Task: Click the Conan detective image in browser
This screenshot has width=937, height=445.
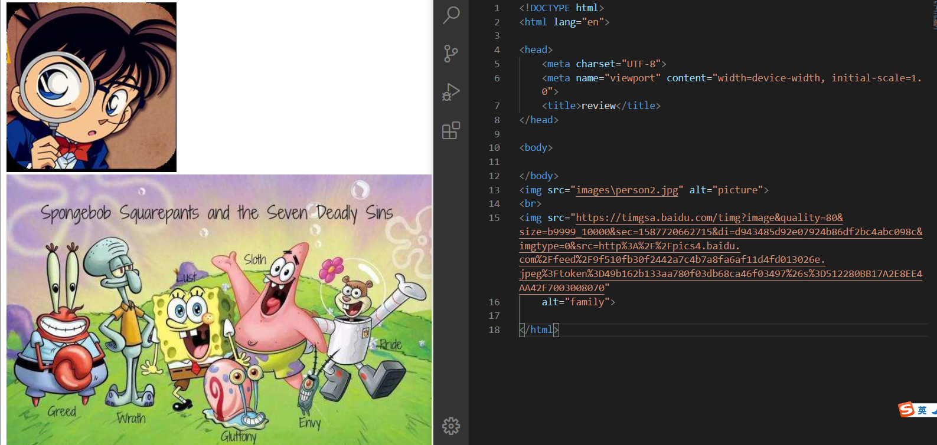Action: [92, 87]
